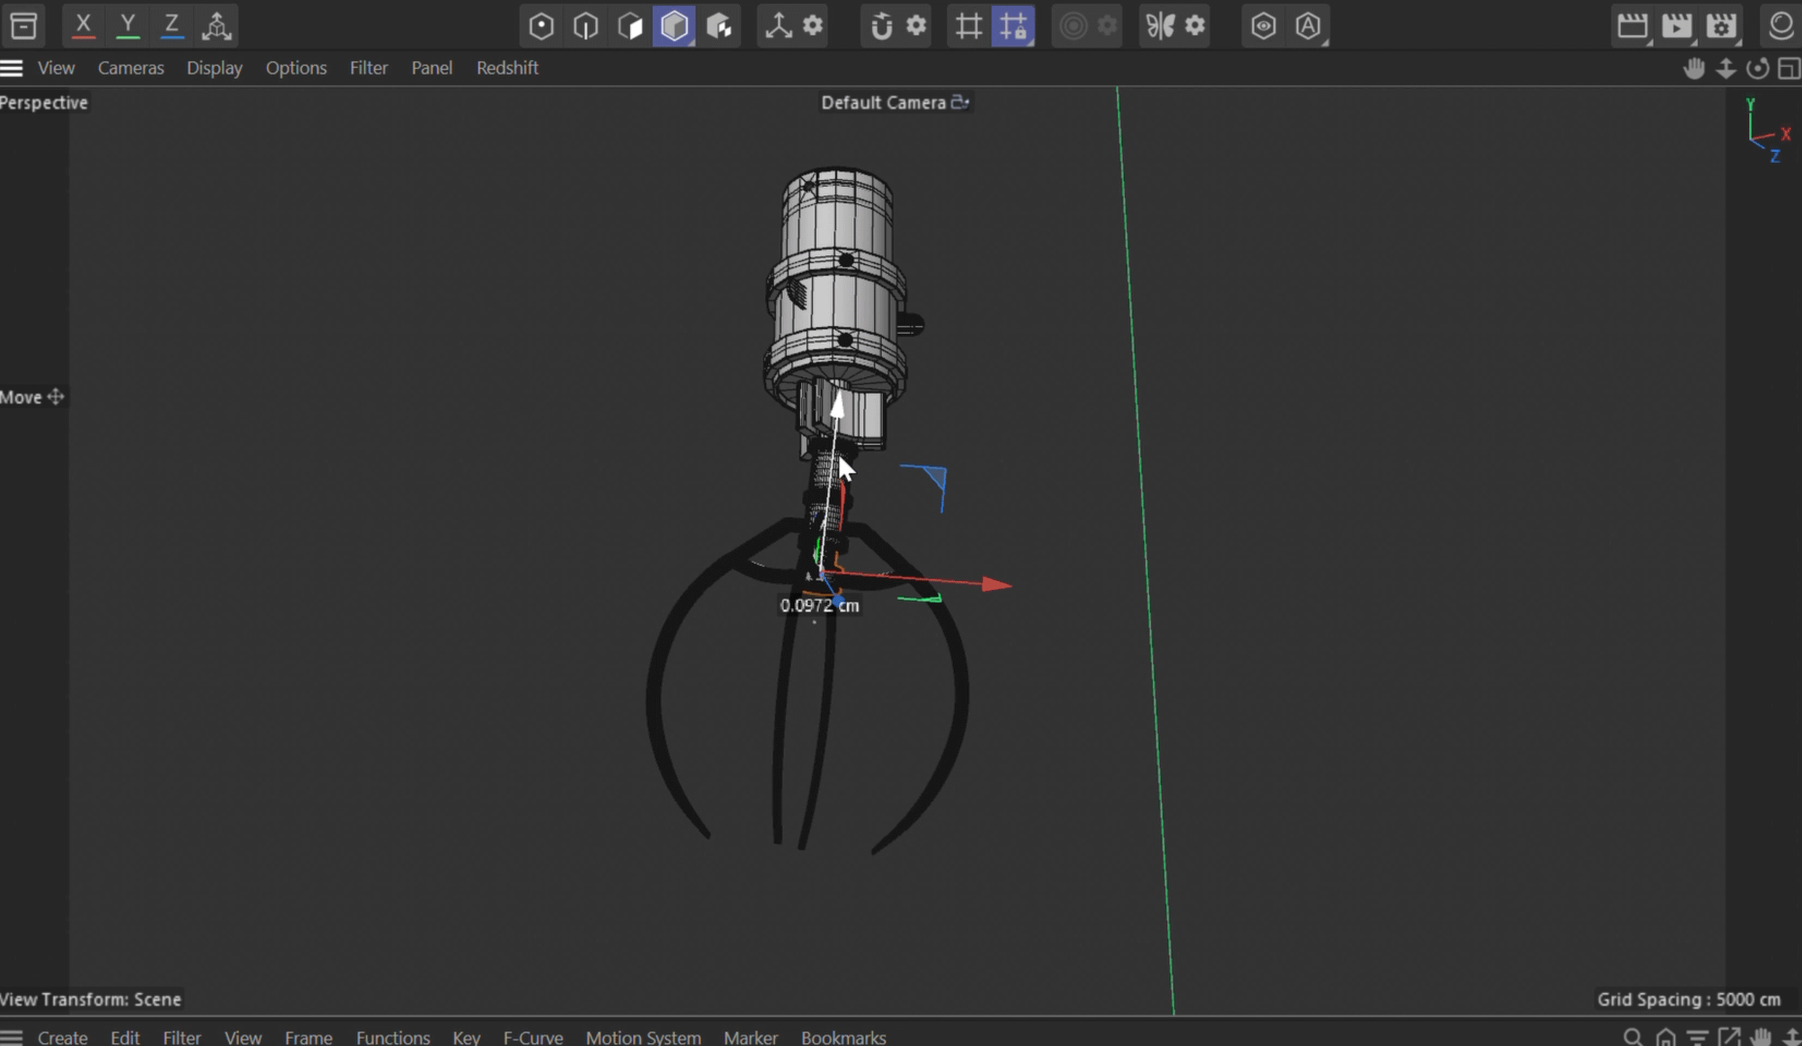Open the Panel menu
The height and width of the screenshot is (1046, 1802).
click(432, 68)
